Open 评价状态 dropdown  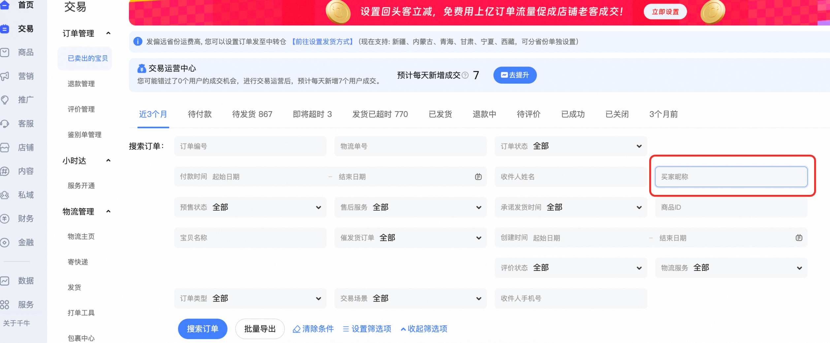pyautogui.click(x=571, y=268)
